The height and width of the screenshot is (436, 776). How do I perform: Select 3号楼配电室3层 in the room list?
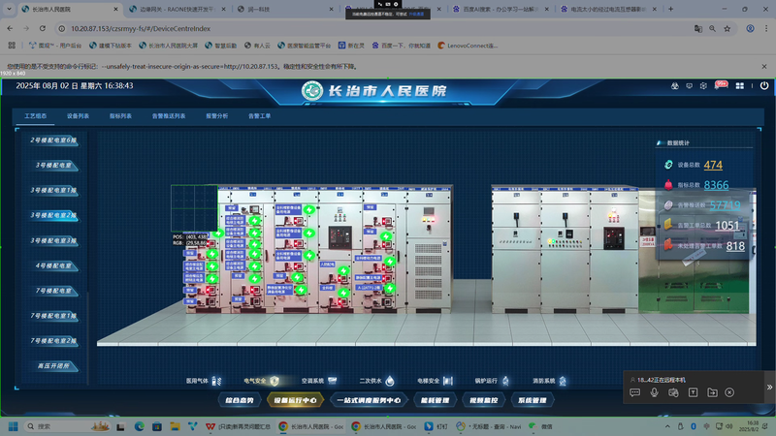53,240
